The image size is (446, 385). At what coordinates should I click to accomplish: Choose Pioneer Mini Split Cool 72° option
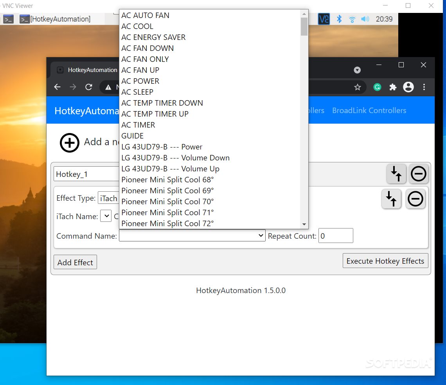tap(210, 223)
